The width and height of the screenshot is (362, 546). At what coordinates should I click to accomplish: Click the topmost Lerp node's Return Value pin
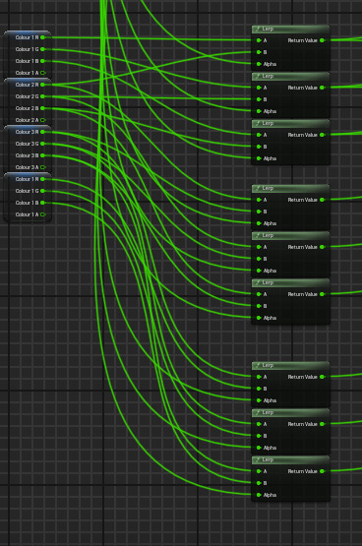pos(322,40)
